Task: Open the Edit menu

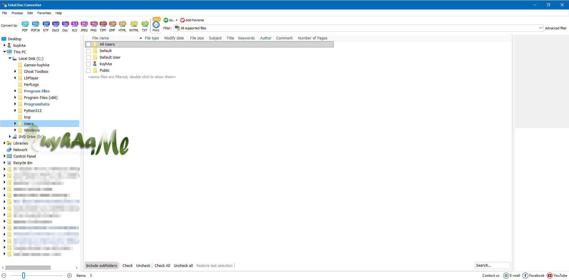Action: tap(30, 13)
